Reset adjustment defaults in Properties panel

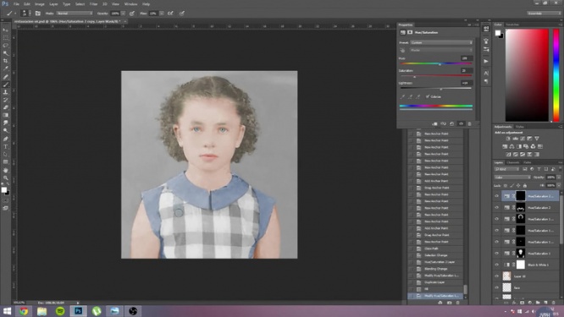pyautogui.click(x=451, y=124)
